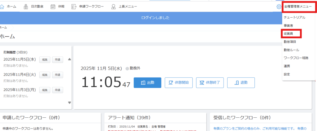This screenshot has width=317, height=131.
Task: Click the settings gear icon
Action: [x=279, y=7]
